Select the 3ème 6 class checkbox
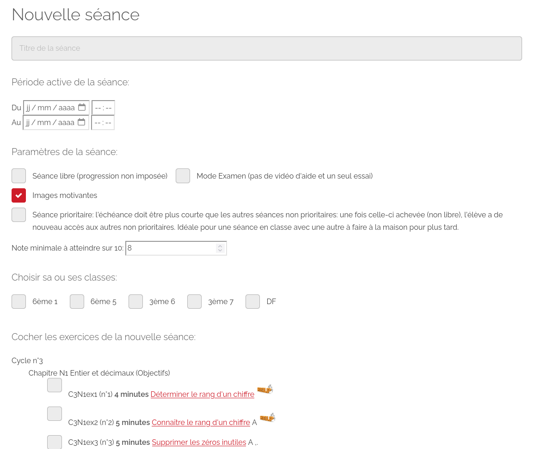The height and width of the screenshot is (449, 535). [x=136, y=302]
